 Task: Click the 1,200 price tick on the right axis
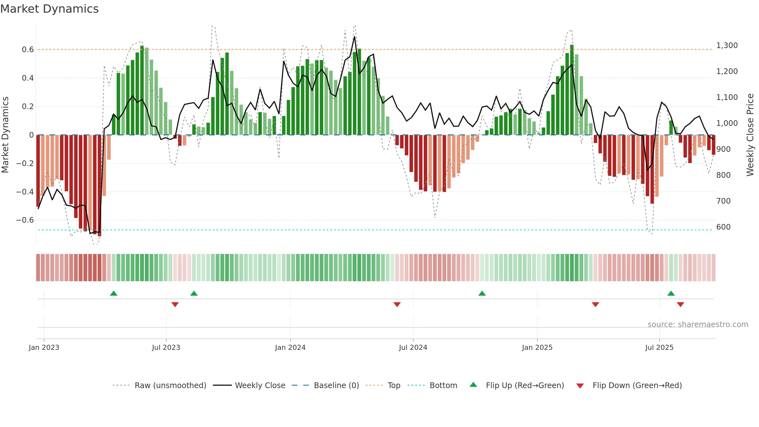[727, 71]
